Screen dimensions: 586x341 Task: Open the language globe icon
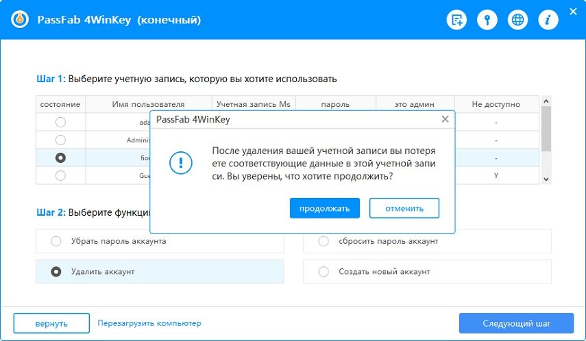point(517,19)
